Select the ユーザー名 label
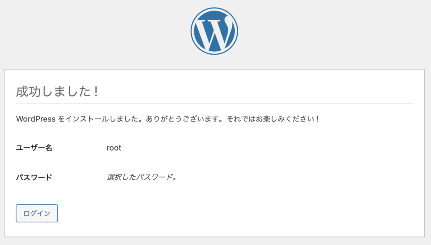This screenshot has width=431, height=245. point(34,148)
